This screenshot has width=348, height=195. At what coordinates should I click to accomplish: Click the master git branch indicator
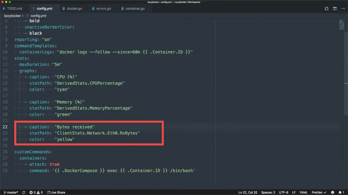click(11, 192)
